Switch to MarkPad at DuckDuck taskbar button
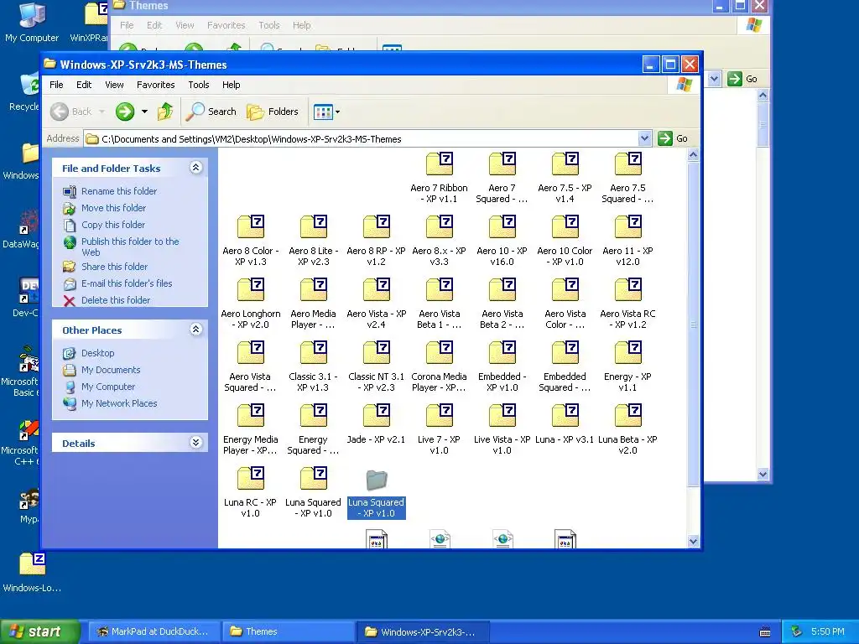This screenshot has width=859, height=644. coord(154,631)
